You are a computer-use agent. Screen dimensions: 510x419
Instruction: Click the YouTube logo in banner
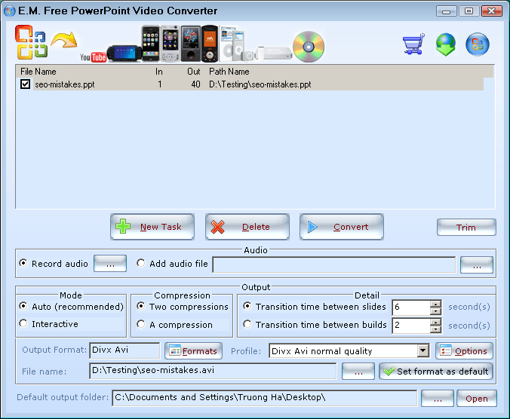click(94, 57)
